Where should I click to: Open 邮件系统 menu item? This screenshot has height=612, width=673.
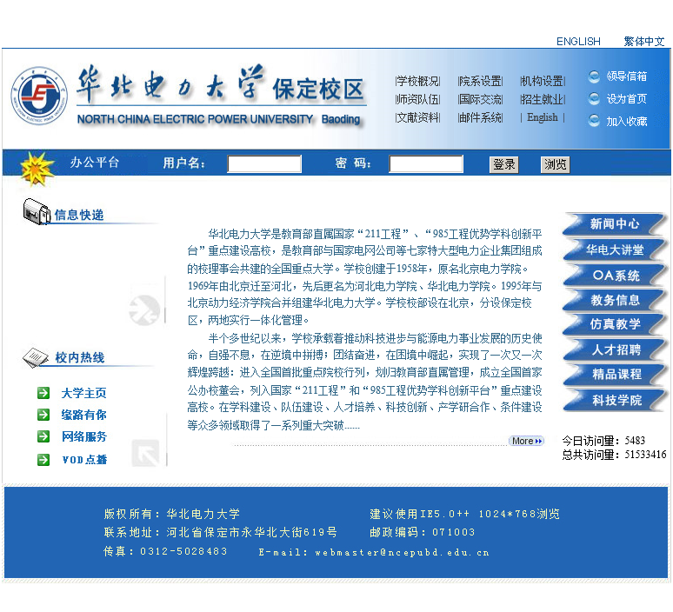click(480, 117)
